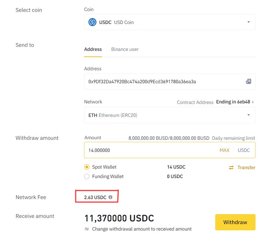Click the info icon beside Network Fee
The width and height of the screenshot is (273, 240).
tap(110, 197)
